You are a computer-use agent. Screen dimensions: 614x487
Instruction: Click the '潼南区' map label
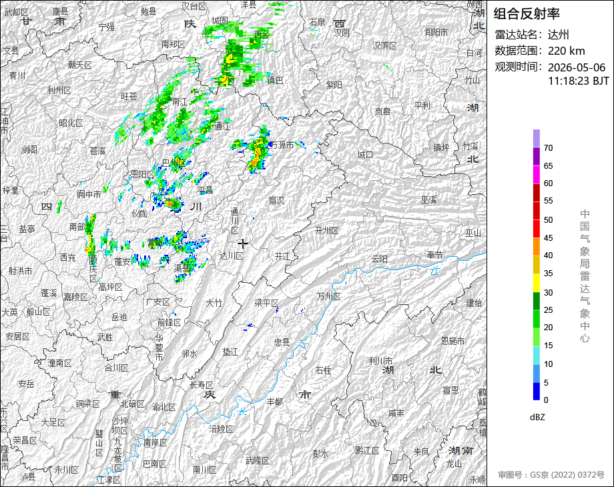tap(59, 364)
